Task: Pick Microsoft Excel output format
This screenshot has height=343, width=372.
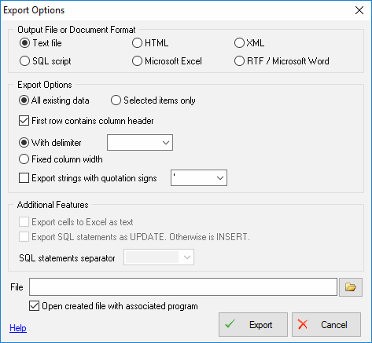Action: pyautogui.click(x=167, y=61)
